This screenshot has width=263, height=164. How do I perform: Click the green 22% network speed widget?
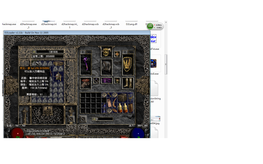pyautogui.click(x=155, y=26)
